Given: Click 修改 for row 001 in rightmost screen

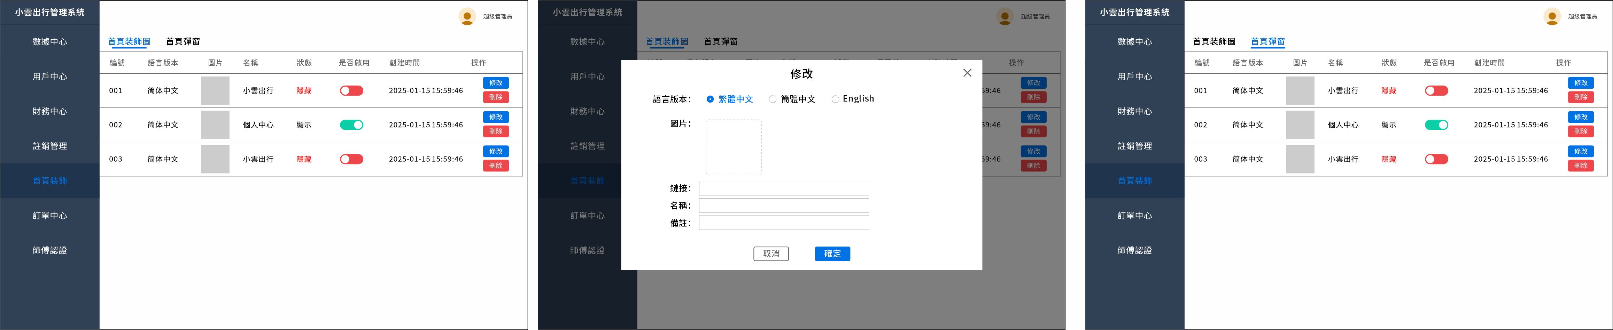Looking at the screenshot, I should (1581, 82).
